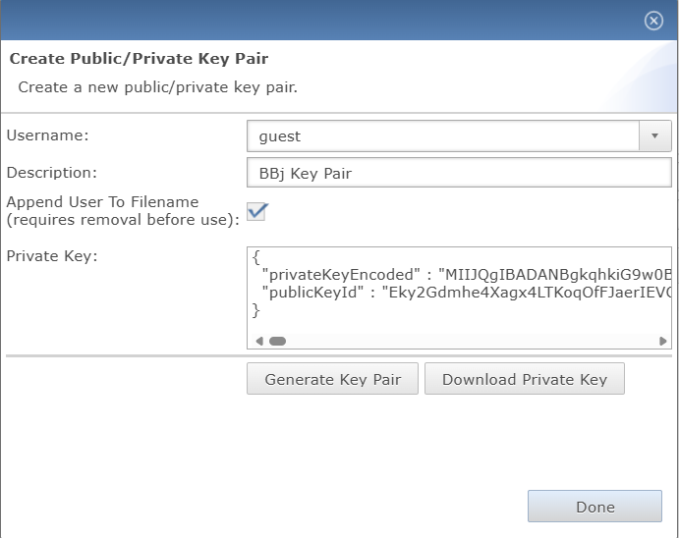The height and width of the screenshot is (538, 679).
Task: Click the privateKeyEncoded line in key text
Action: coord(467,275)
